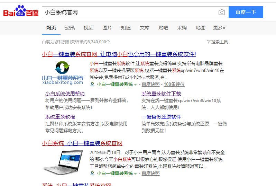276x186 pixels.
Task: Open the 图片 tab
Action: coord(107,28)
